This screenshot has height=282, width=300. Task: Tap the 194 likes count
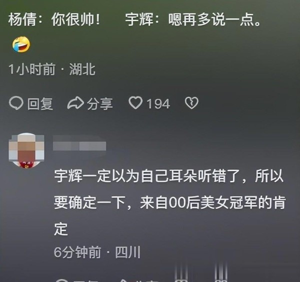158,104
